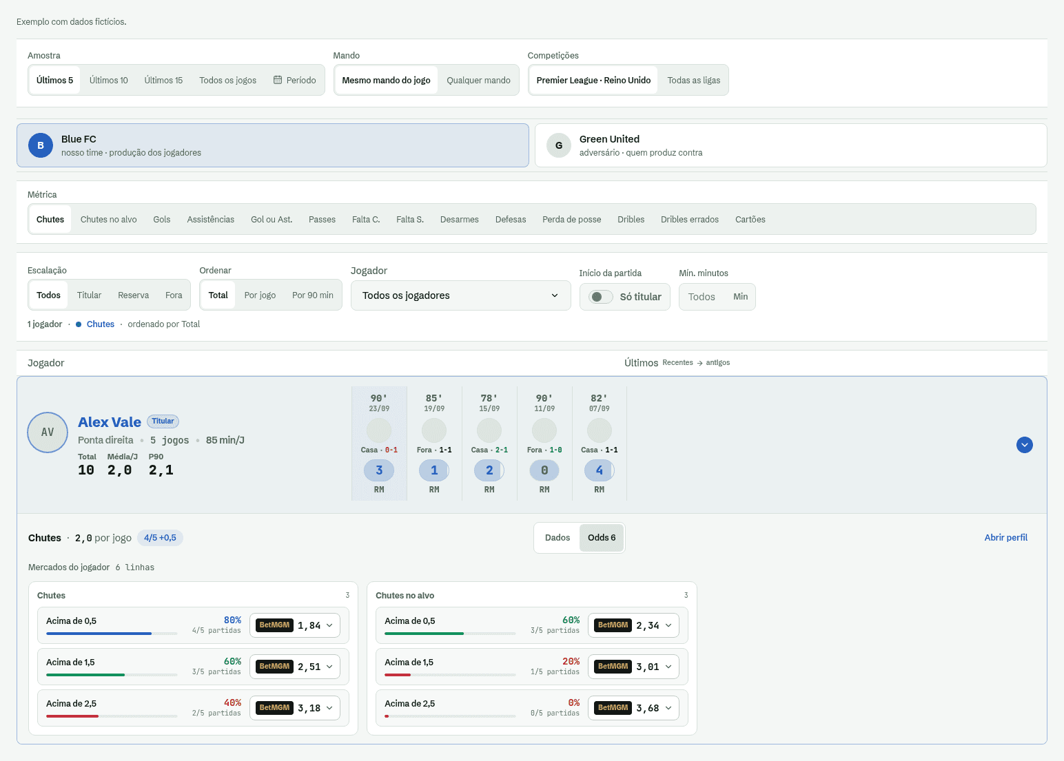Sort by Por 90 min

tap(313, 295)
